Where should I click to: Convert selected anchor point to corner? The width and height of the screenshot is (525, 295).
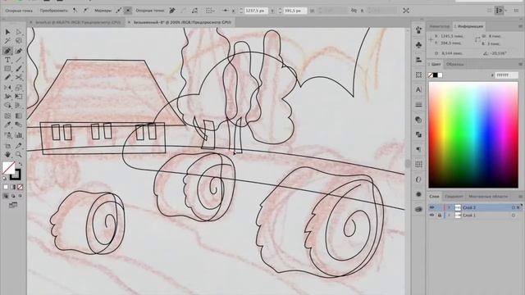tap(75, 11)
